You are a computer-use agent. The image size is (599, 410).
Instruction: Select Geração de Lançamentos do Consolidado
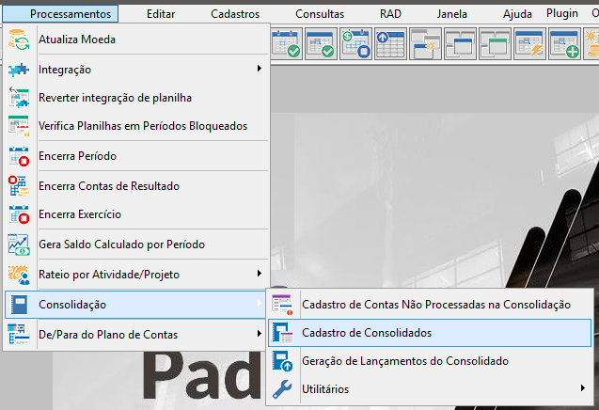430,361
